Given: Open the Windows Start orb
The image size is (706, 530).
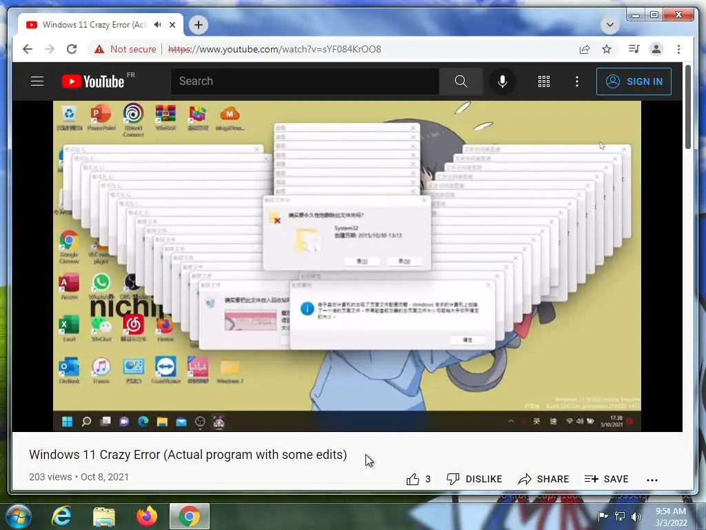Looking at the screenshot, I should point(19,516).
